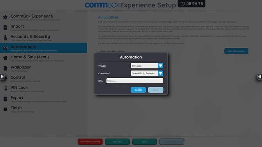Click the CommBox Experience gear icon

tap(5, 17)
